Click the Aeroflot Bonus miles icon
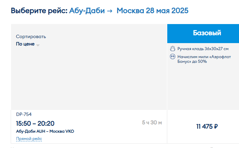This screenshot has width=239, height=148. (x=173, y=57)
